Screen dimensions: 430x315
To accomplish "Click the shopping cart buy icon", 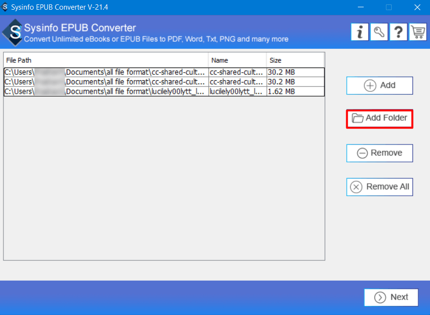I will pos(418,32).
